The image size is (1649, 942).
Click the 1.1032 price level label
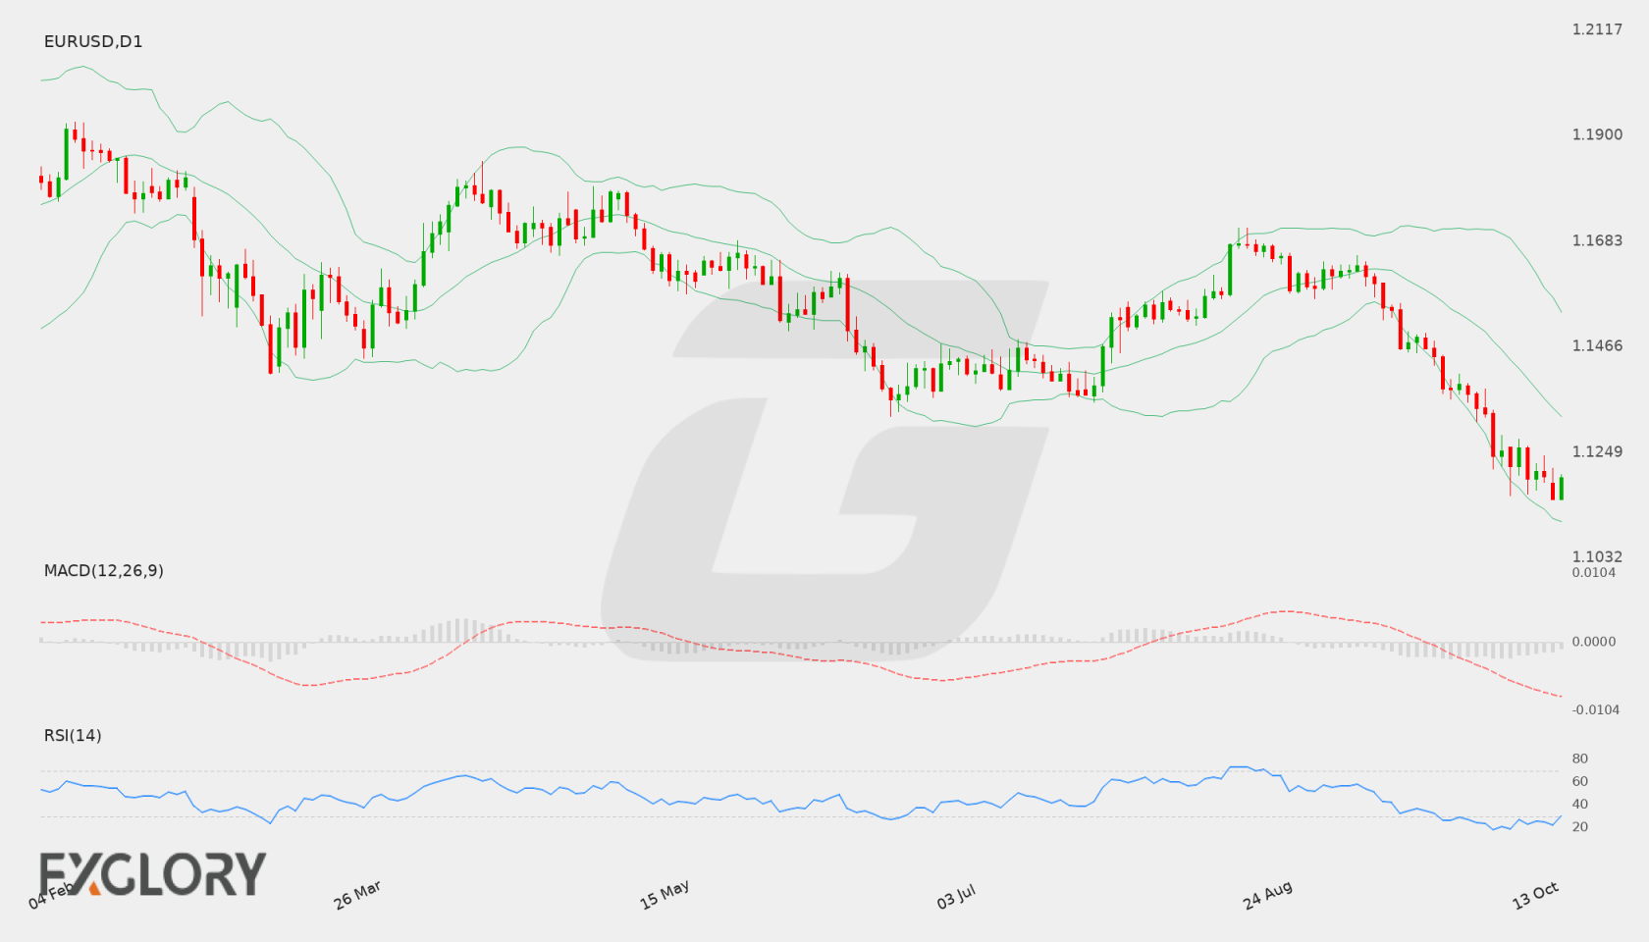[1597, 556]
